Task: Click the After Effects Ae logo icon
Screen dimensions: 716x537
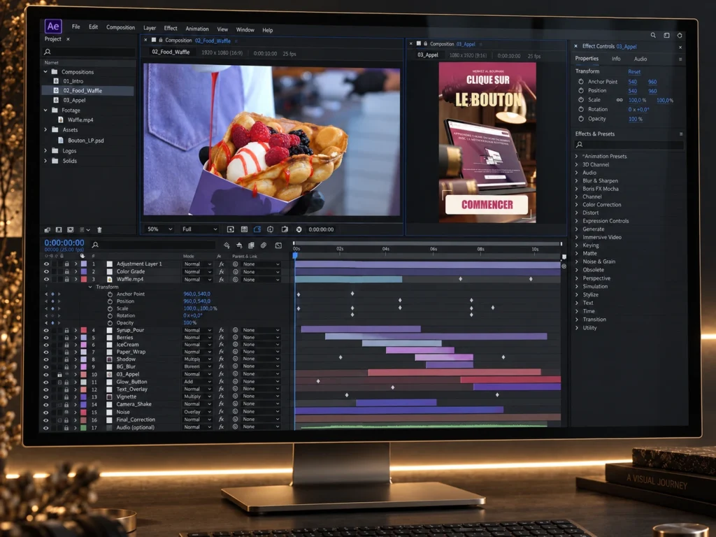Action: click(53, 26)
